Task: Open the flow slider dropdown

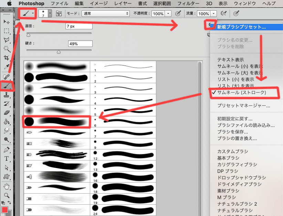Action: [x=213, y=13]
